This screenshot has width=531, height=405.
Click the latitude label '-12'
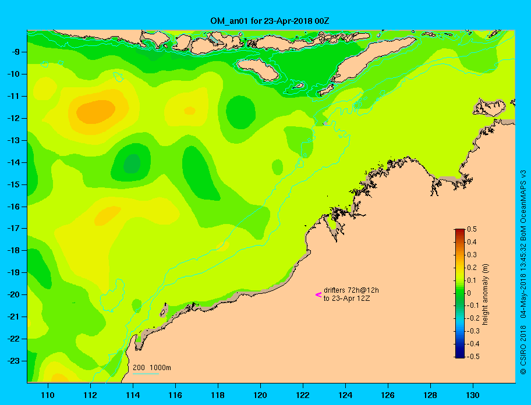tap(14, 119)
